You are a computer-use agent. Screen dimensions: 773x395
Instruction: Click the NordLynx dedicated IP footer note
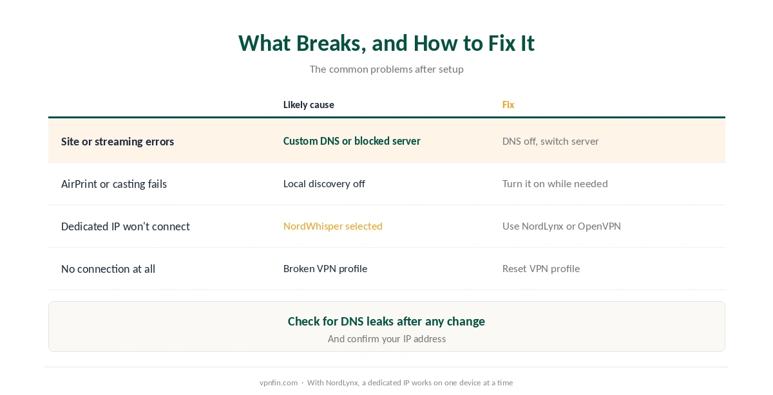(x=410, y=382)
